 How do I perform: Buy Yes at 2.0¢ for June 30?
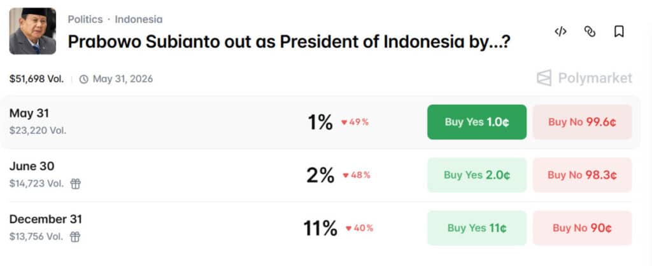[x=476, y=175]
